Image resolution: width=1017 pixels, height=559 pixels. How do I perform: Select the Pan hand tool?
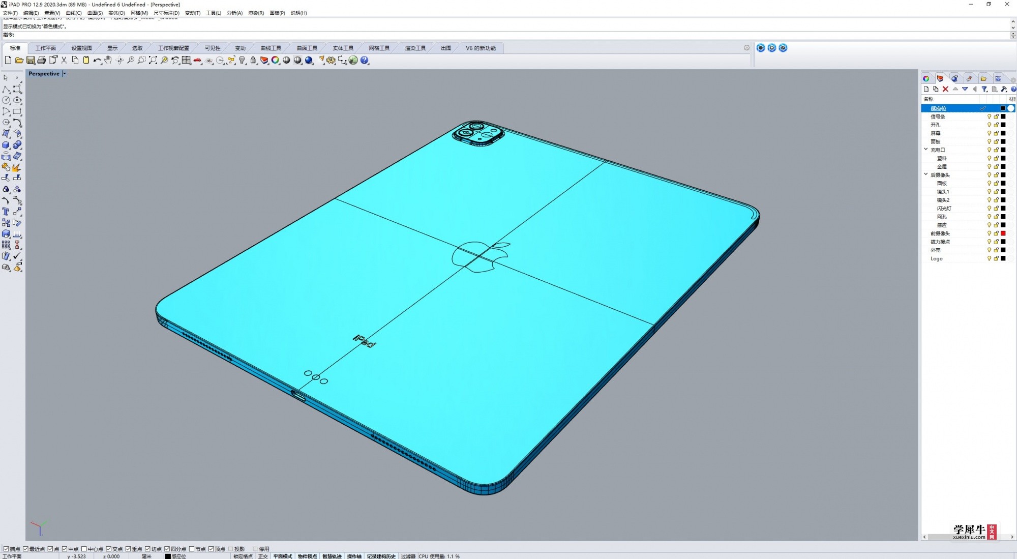pyautogui.click(x=108, y=61)
